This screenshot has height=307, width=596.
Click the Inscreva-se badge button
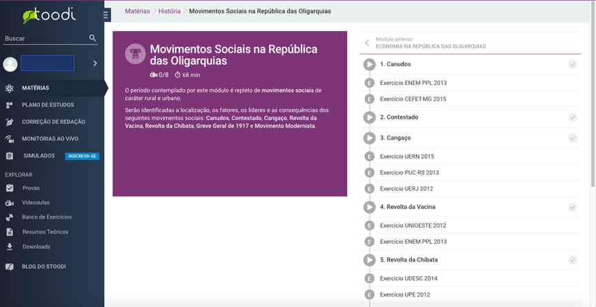tap(82, 156)
